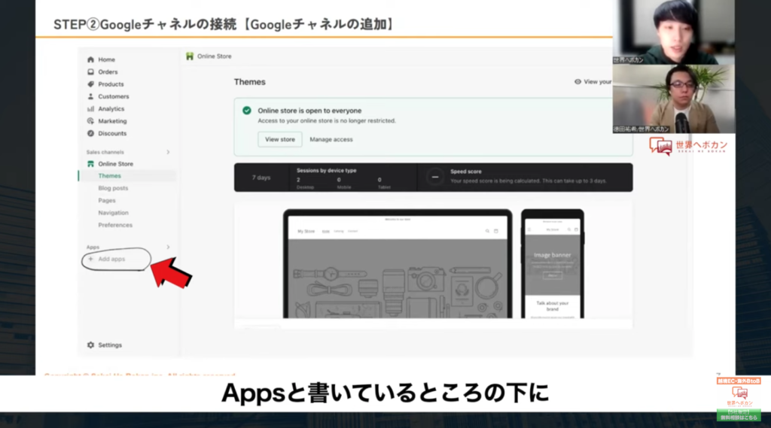Click the Customers person icon
The height and width of the screenshot is (428, 771).
click(x=90, y=96)
